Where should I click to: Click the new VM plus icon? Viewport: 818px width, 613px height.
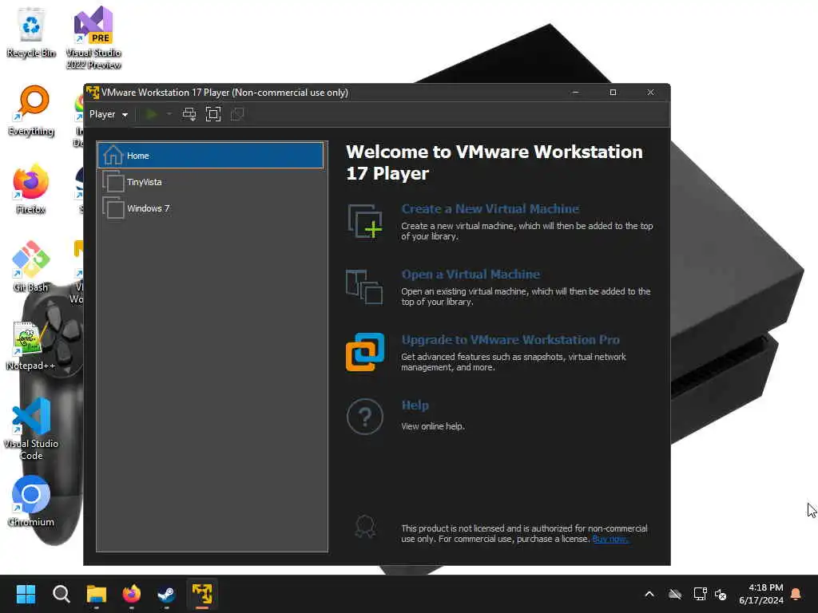click(x=364, y=222)
